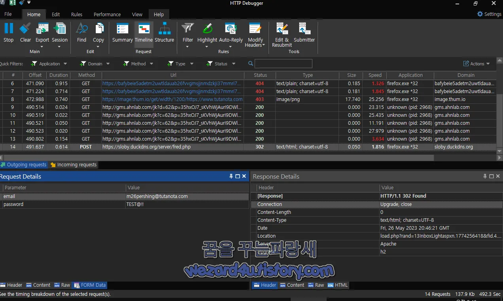Switch to the Help ribbon tab

[x=159, y=14]
